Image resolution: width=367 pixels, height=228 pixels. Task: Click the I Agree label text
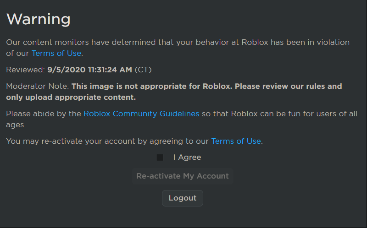coord(187,157)
